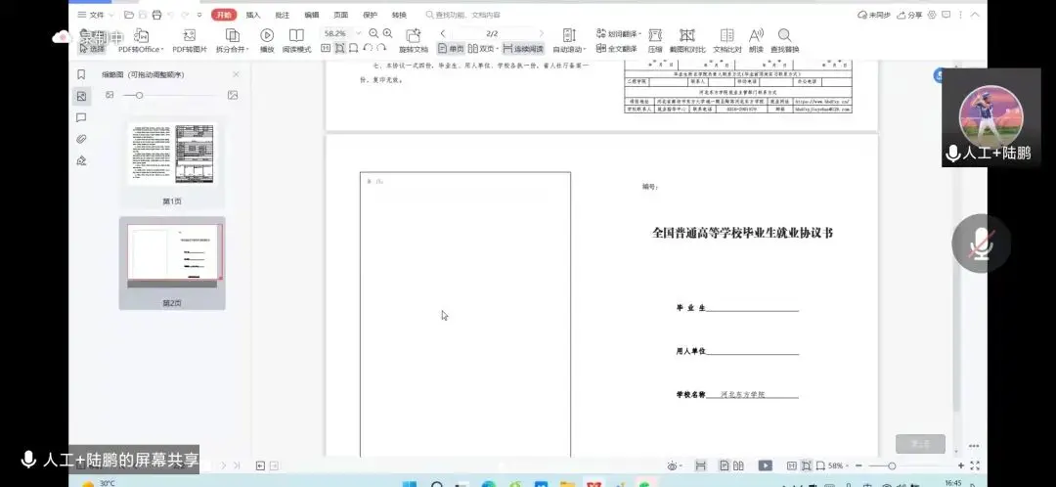Open 划词翻译 dropdown
Screen dimensions: 1056x487
pyautogui.click(x=618, y=33)
